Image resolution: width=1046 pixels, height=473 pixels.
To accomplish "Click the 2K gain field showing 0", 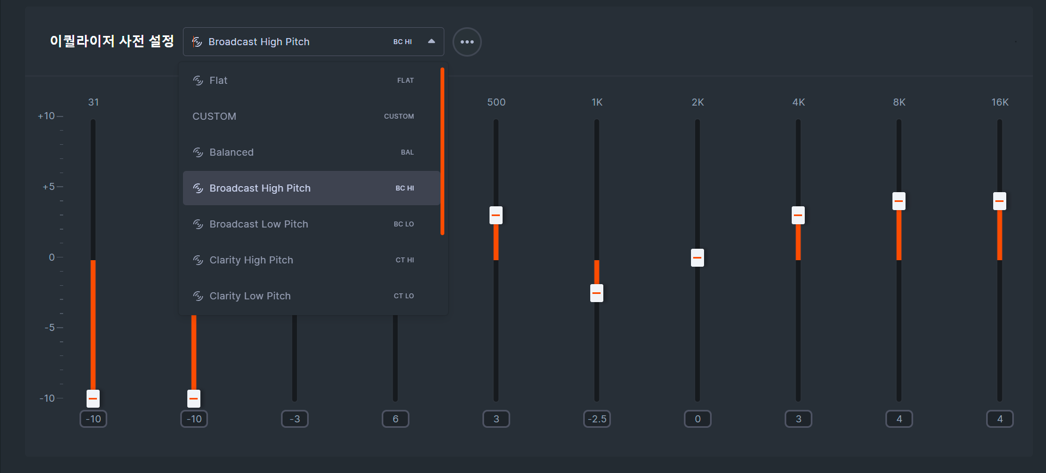I will [698, 419].
